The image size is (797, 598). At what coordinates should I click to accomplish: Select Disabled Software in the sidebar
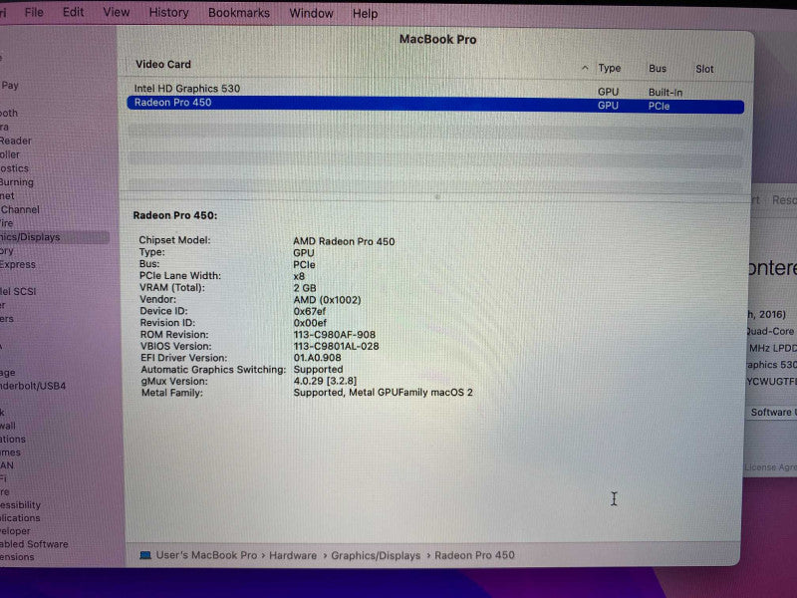34,544
